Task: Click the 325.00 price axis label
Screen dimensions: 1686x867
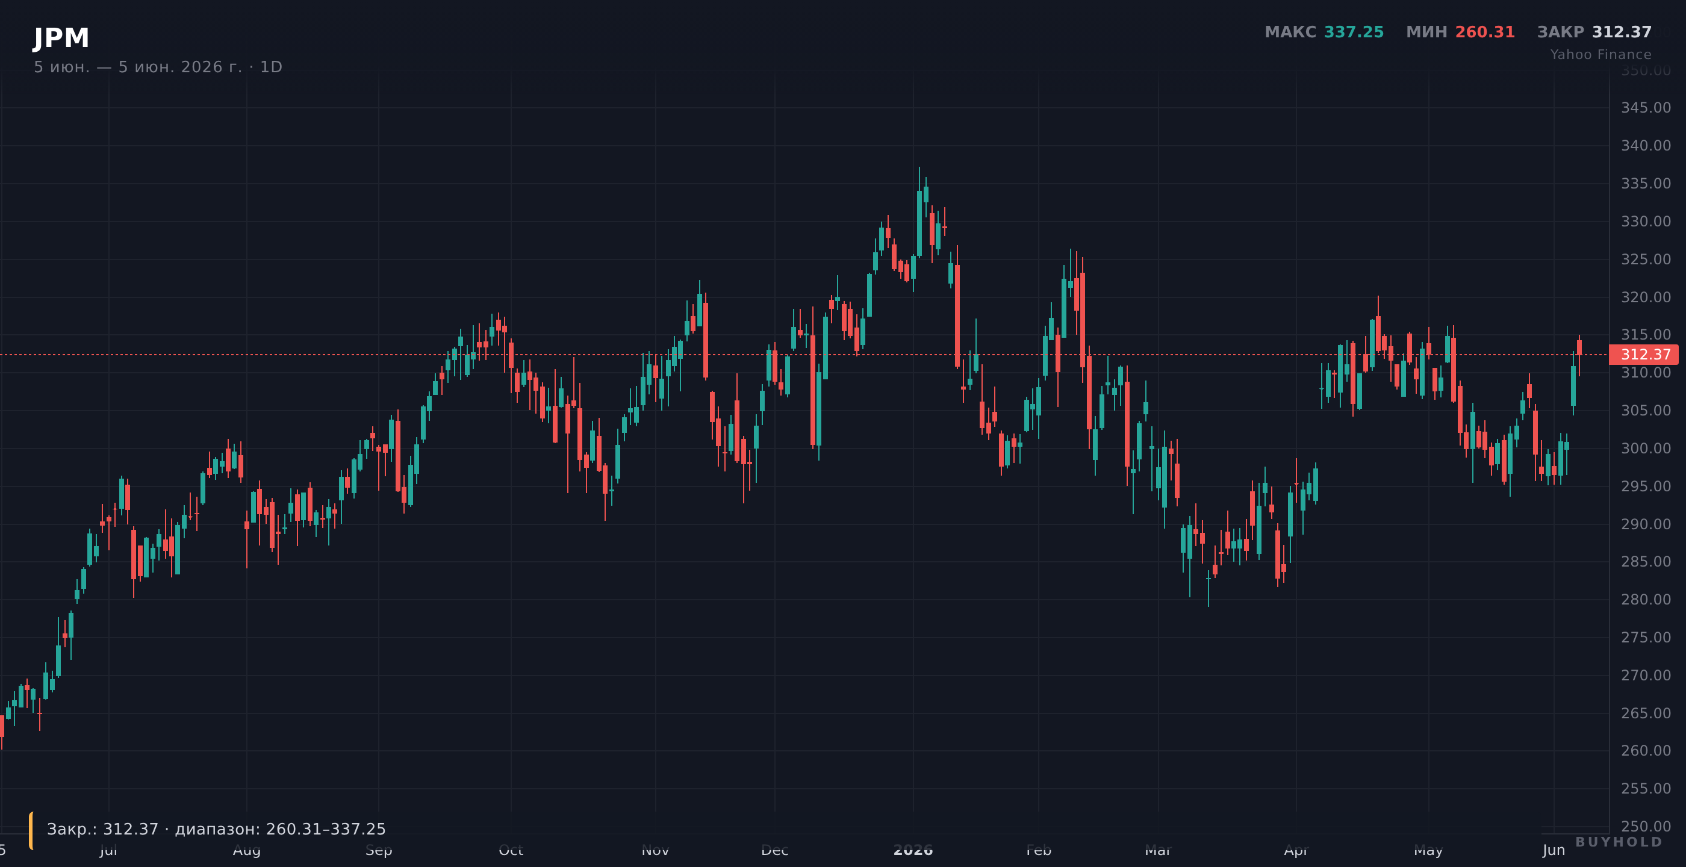Action: [x=1646, y=259]
